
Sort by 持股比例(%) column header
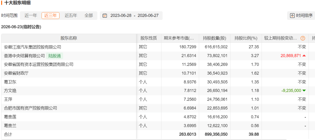[x=246, y=38]
